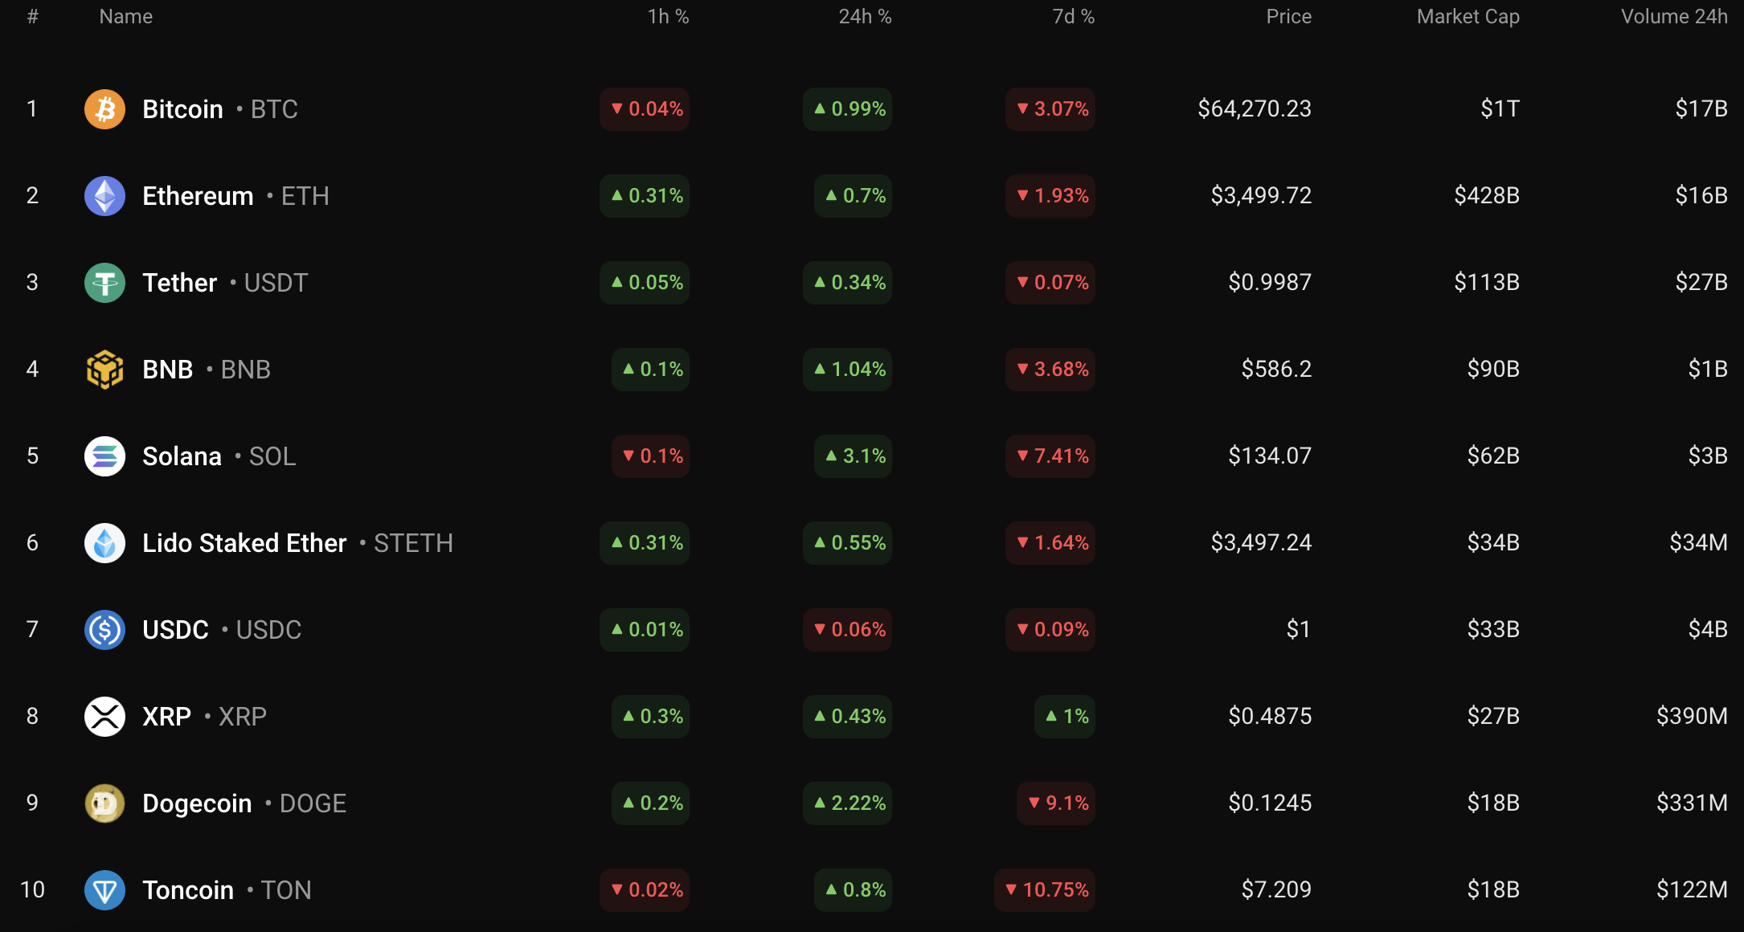This screenshot has height=932, width=1744.
Task: Click the Solana logo icon
Action: click(104, 456)
